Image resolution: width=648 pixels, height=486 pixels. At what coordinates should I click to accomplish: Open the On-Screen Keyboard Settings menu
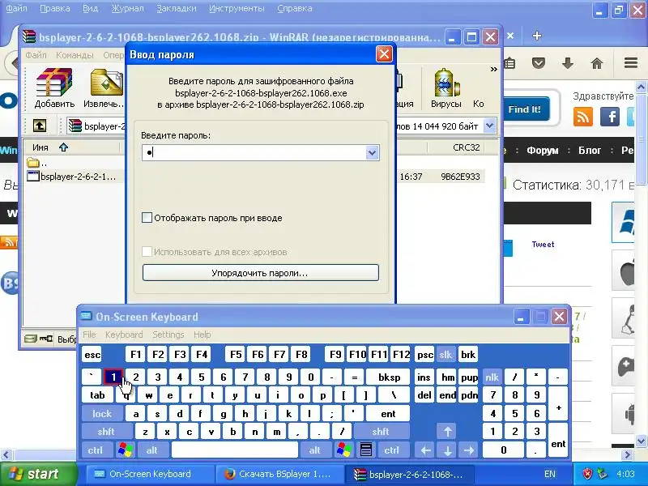(168, 335)
